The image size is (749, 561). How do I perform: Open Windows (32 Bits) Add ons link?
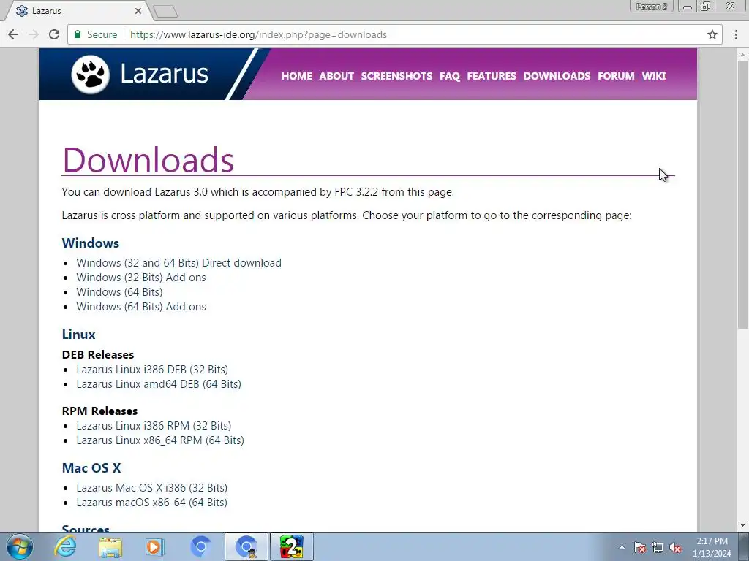(x=141, y=278)
